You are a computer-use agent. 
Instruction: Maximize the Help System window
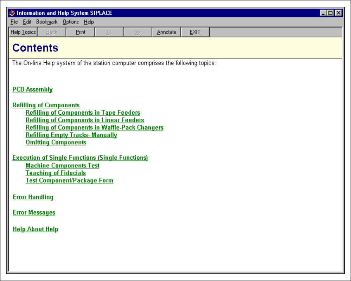tap(330, 13)
